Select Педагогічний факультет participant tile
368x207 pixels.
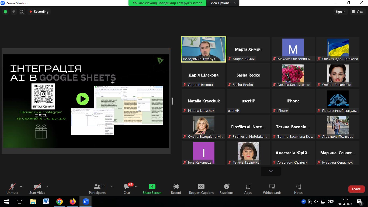coord(338,101)
